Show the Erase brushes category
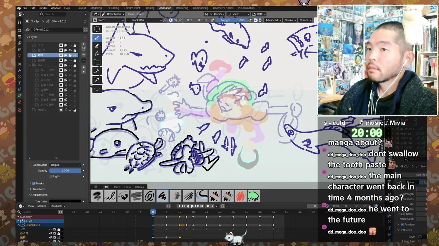 point(128,187)
